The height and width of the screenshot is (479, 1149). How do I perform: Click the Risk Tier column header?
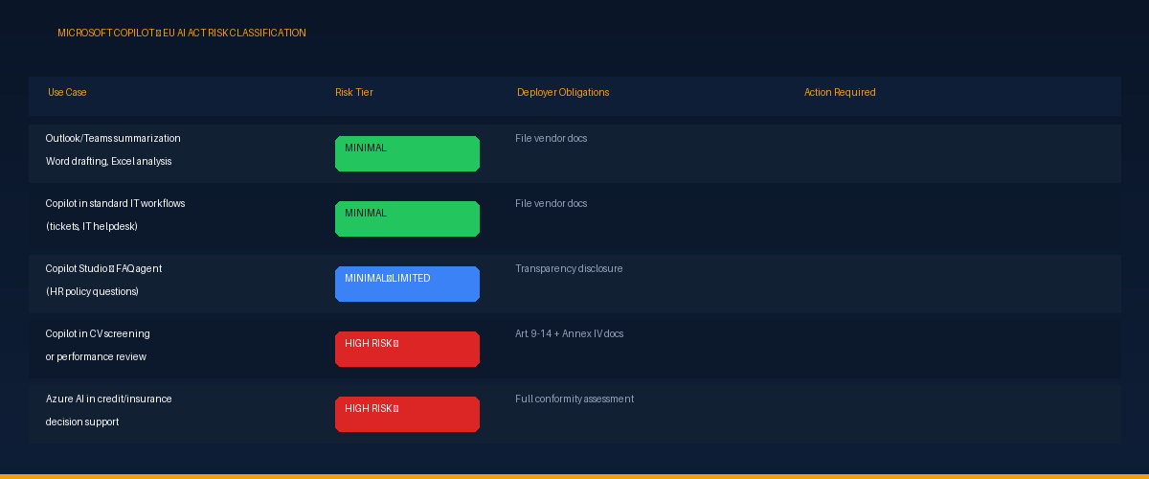pos(354,92)
